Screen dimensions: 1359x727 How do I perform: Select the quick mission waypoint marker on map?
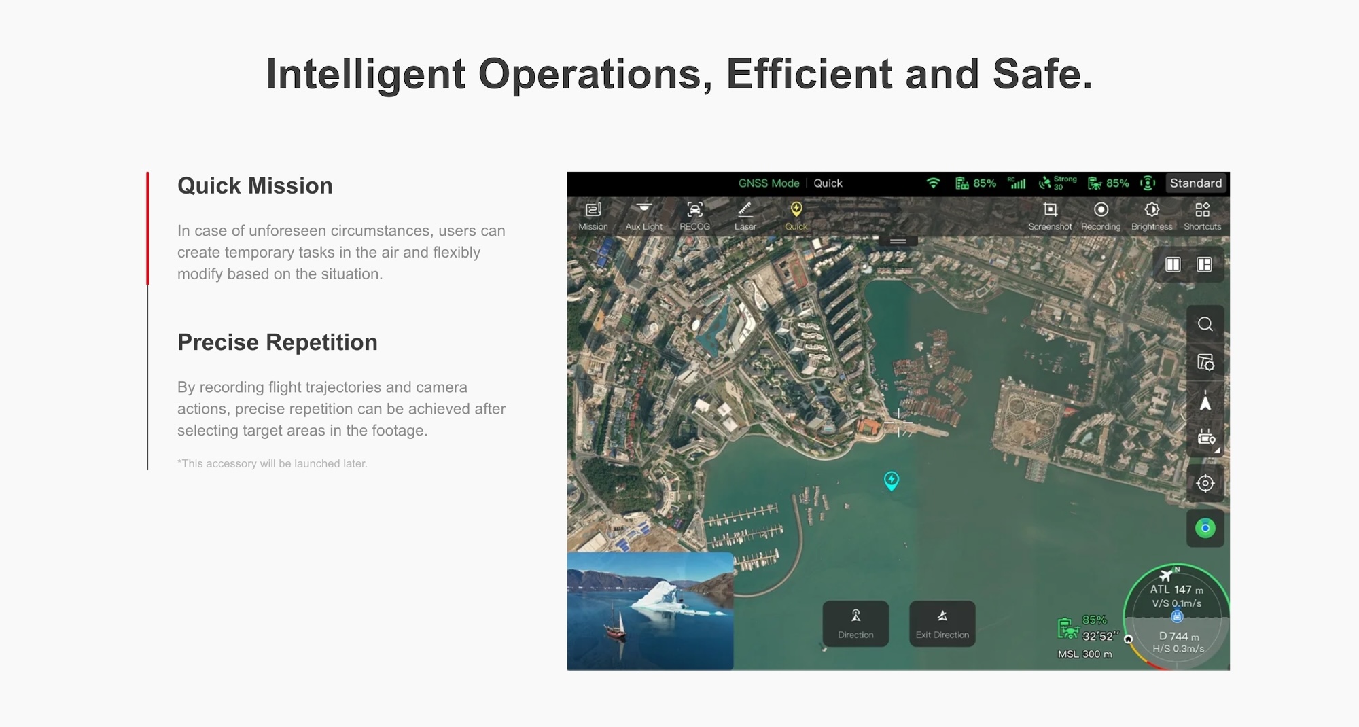pyautogui.click(x=892, y=481)
